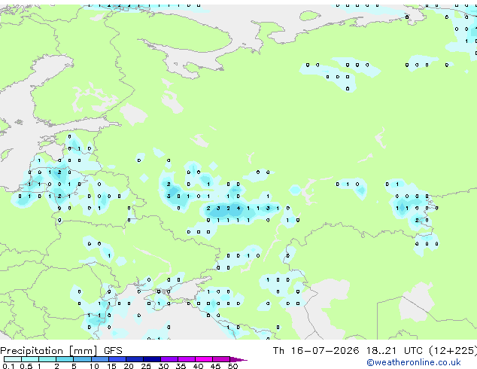Click the 'GFS' model label
477x369 pixels.
[113, 351]
